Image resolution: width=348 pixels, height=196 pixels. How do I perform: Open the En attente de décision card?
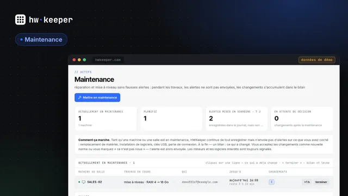coord(302,119)
